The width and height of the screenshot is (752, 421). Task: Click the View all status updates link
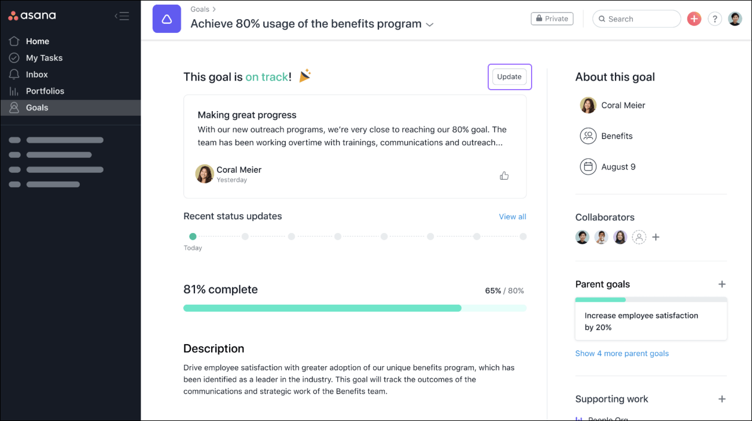513,217
